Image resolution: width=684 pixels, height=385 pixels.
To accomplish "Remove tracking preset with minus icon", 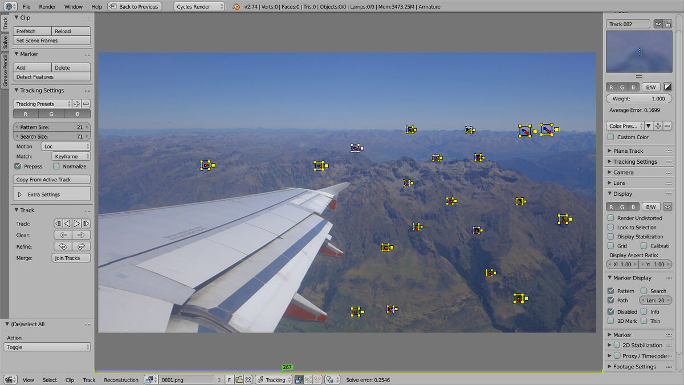I will pos(86,104).
